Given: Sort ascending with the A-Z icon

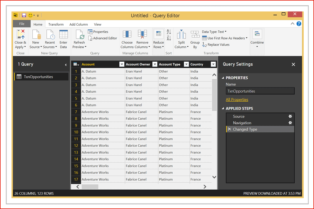Looking at the screenshot, I should (x=169, y=32).
